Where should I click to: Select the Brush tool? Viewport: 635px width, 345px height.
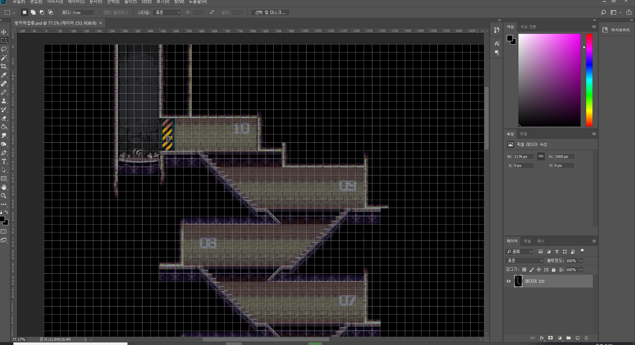tap(4, 92)
